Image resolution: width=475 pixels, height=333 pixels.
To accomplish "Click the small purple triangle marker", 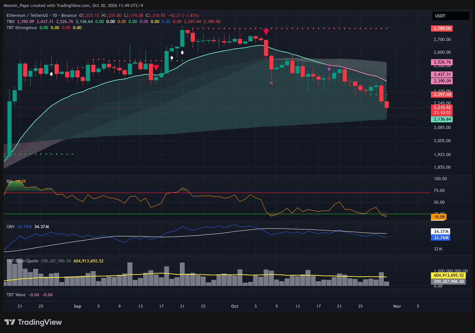I will (x=329, y=69).
